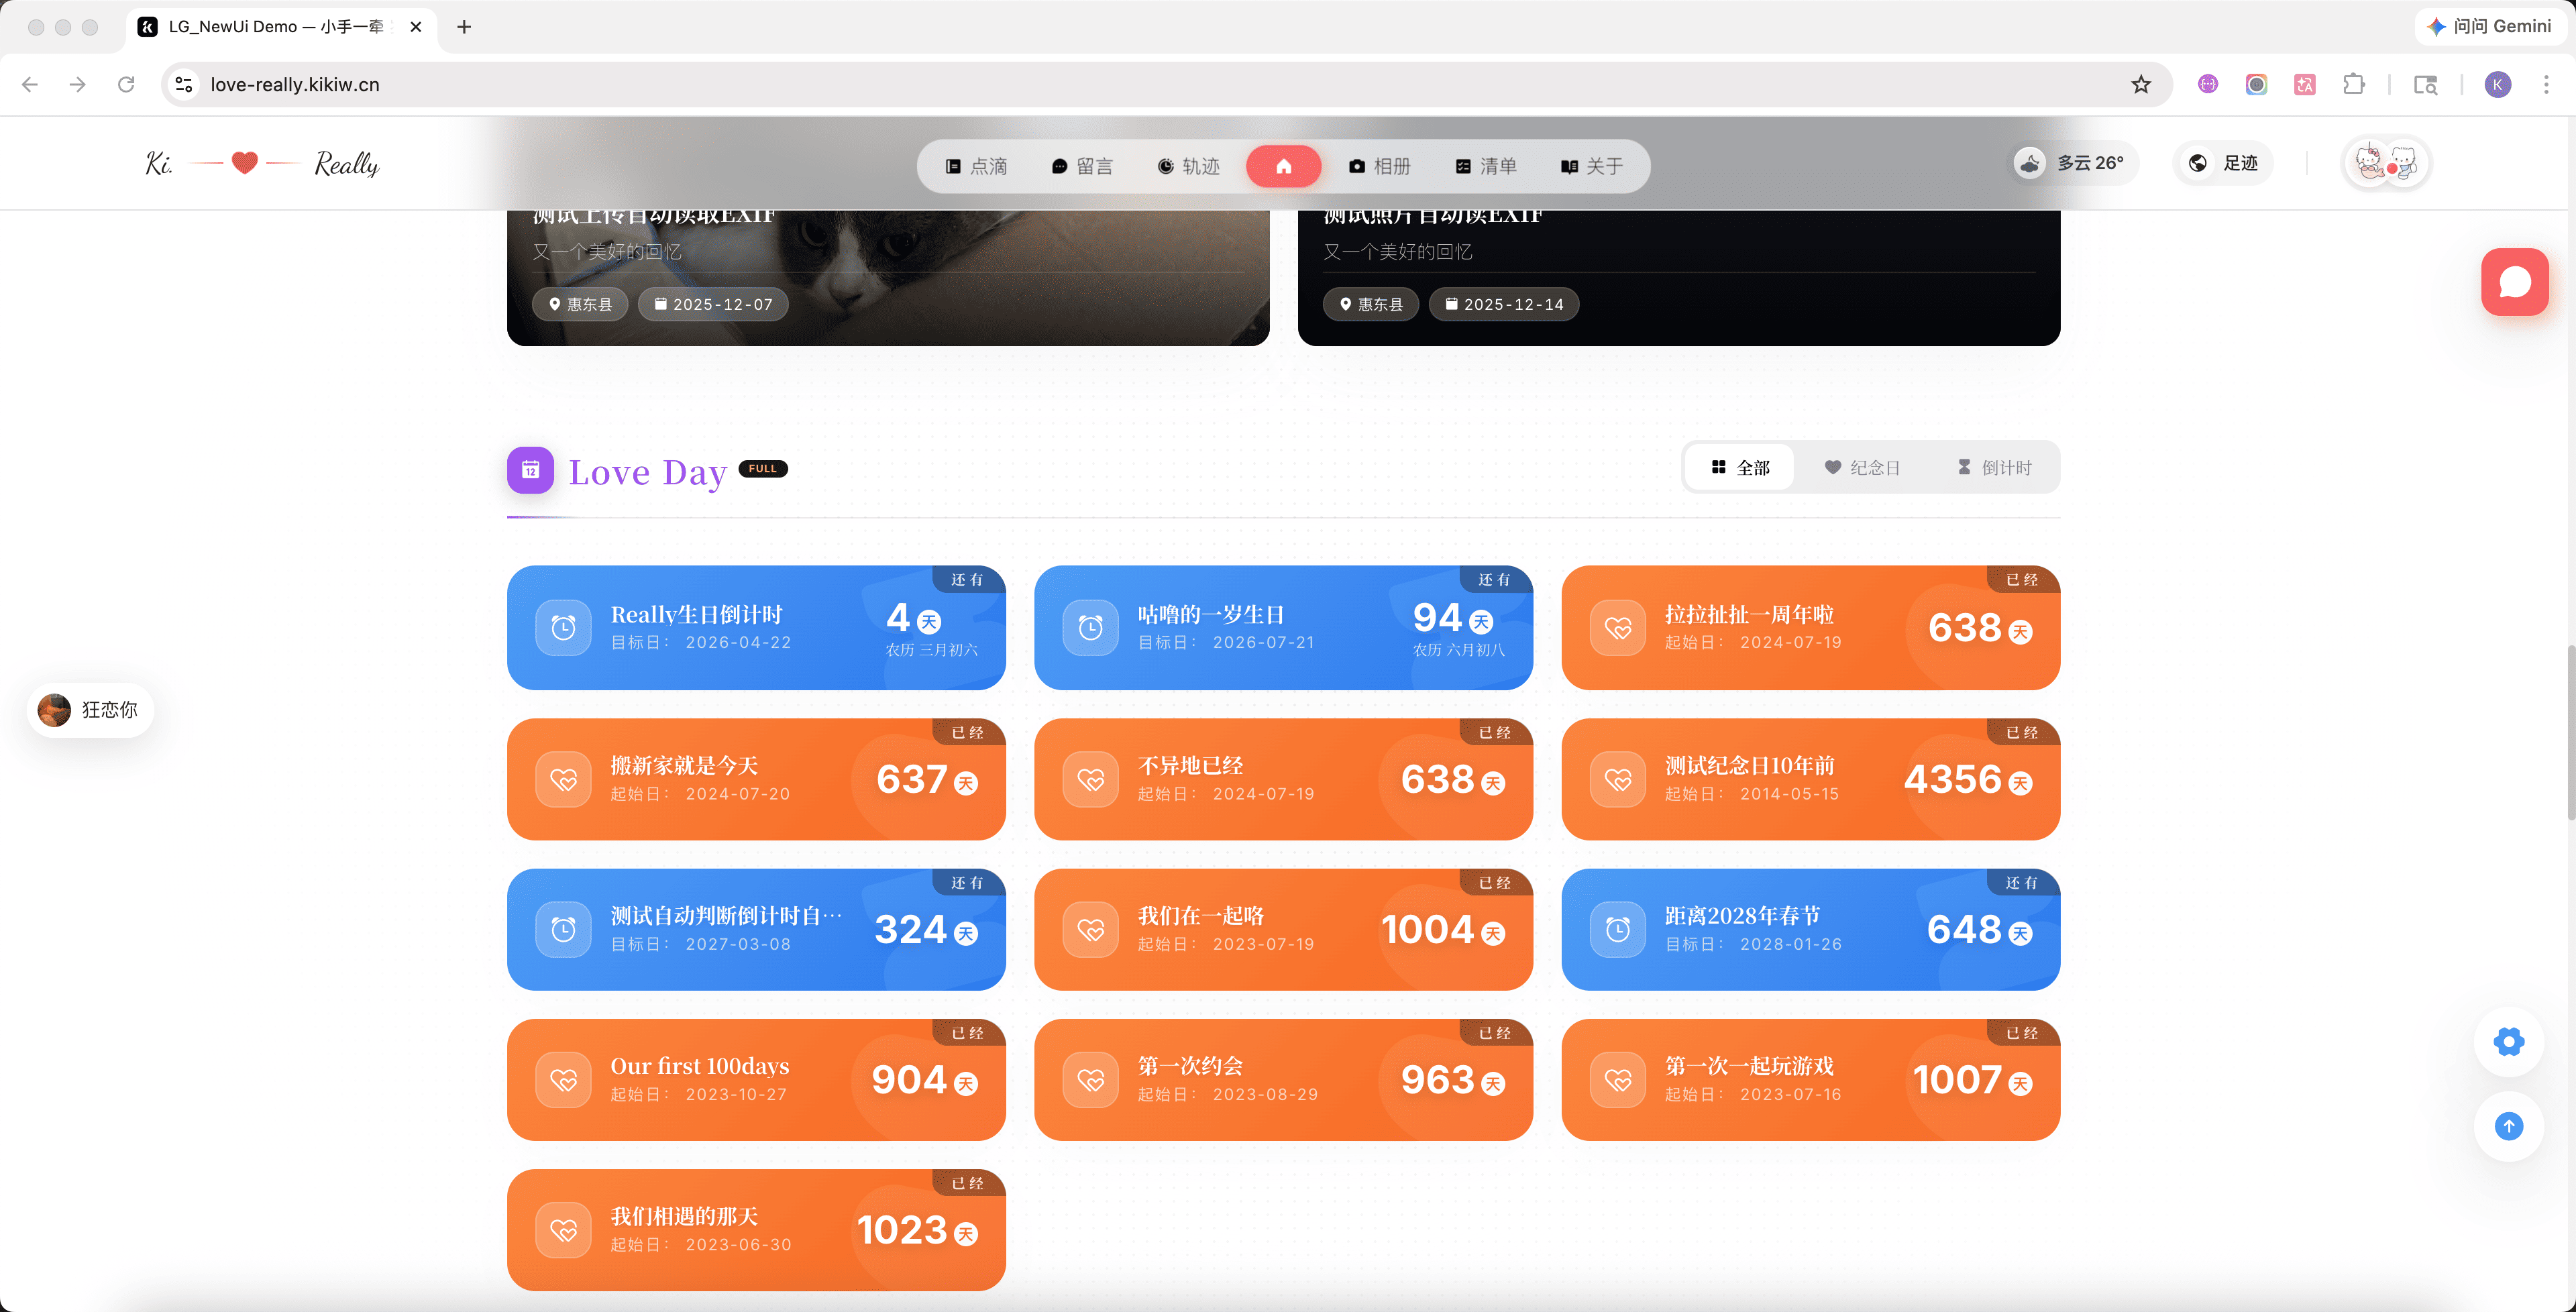Viewport: 2576px width, 1312px height.
Task: Click the 足迹 button
Action: click(2223, 163)
